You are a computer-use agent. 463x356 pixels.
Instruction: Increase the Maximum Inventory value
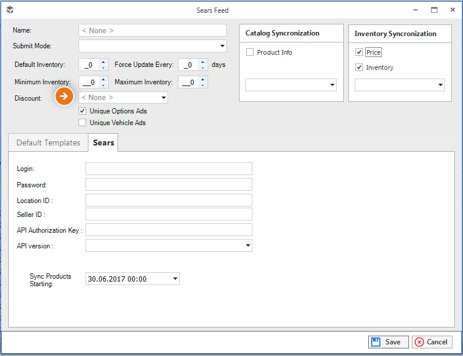click(x=202, y=80)
